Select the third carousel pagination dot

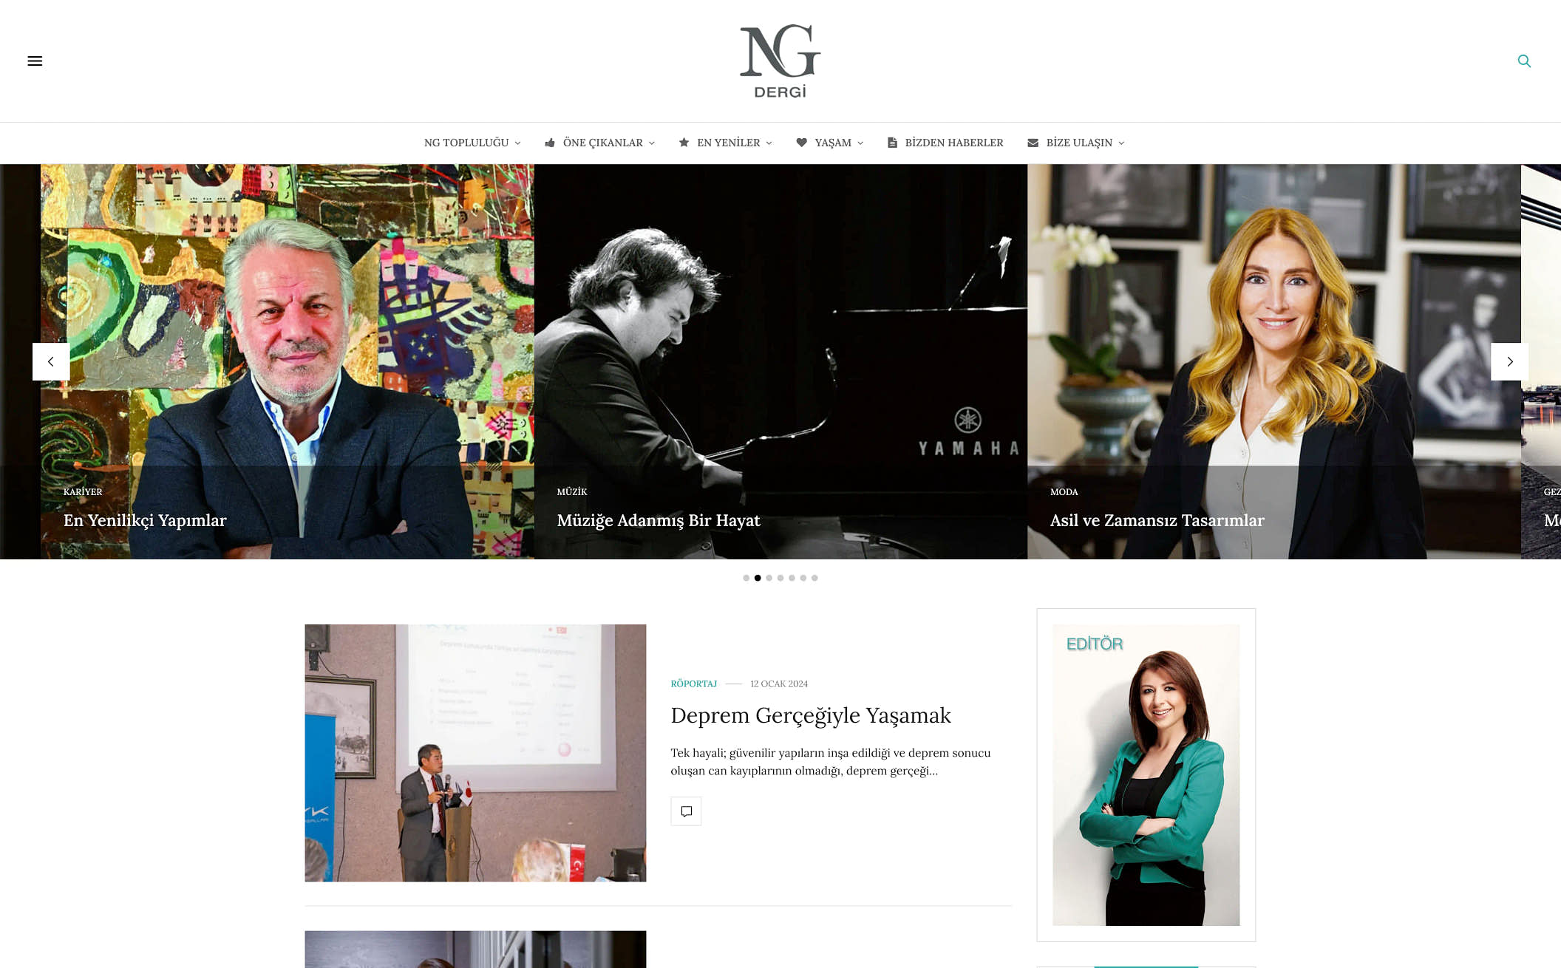(769, 578)
